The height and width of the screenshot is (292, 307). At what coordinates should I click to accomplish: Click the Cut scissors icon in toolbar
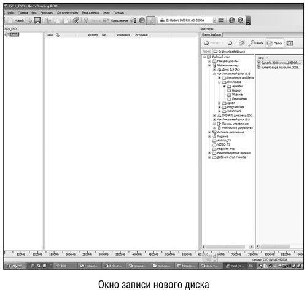[x=48, y=20]
